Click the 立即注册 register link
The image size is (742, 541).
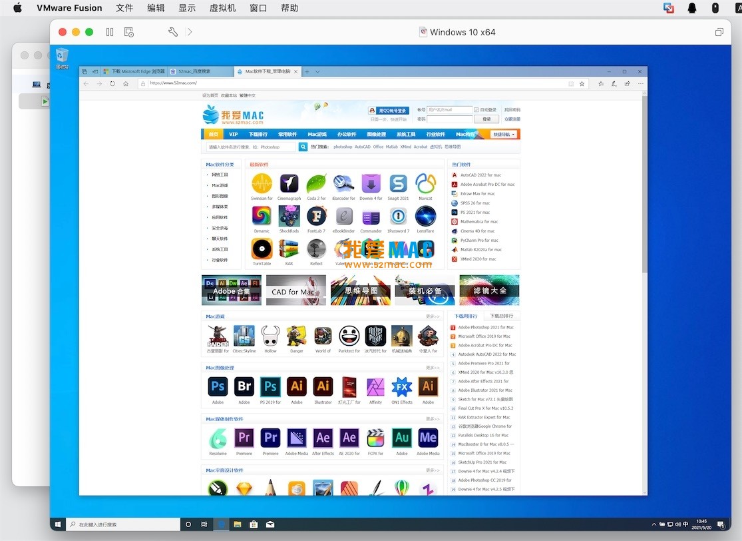point(512,119)
